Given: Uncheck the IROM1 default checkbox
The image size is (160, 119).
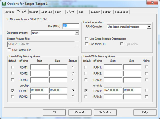Looking at the screenshot, I should (x=12, y=91).
